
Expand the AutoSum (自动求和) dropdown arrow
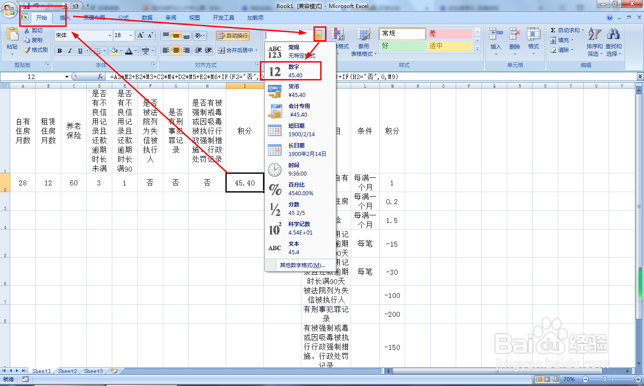583,30
